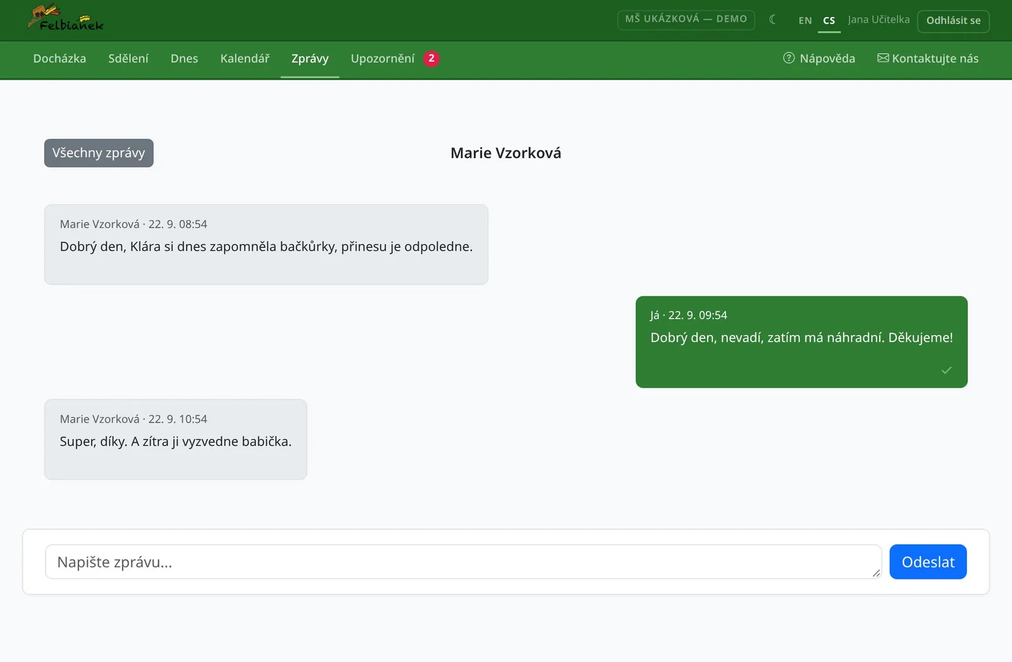This screenshot has width=1012, height=662.
Task: Switch language to EN
Action: (805, 20)
